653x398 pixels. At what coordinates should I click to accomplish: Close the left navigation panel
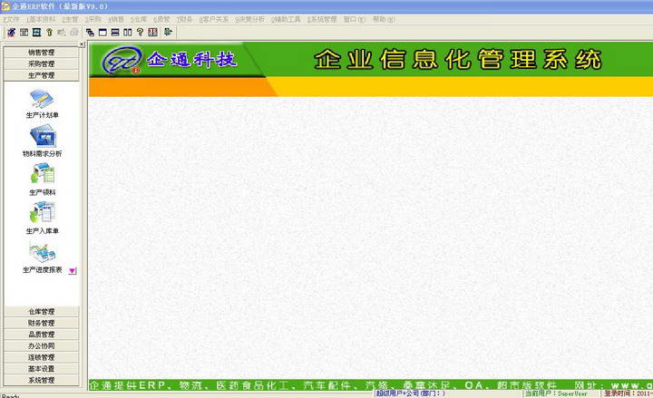pos(83,43)
